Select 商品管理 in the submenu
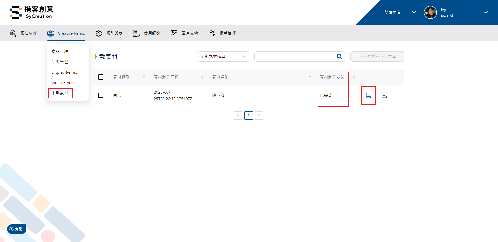Image resolution: width=498 pixels, height=242 pixels. point(60,51)
